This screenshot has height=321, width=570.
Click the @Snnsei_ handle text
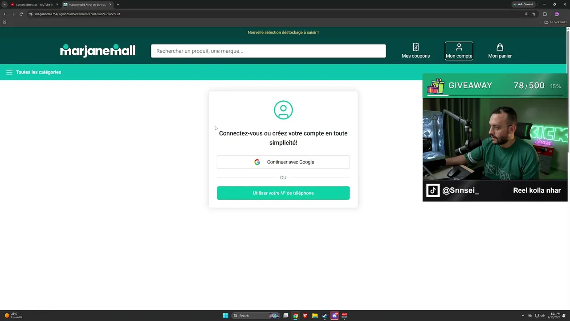[460, 190]
